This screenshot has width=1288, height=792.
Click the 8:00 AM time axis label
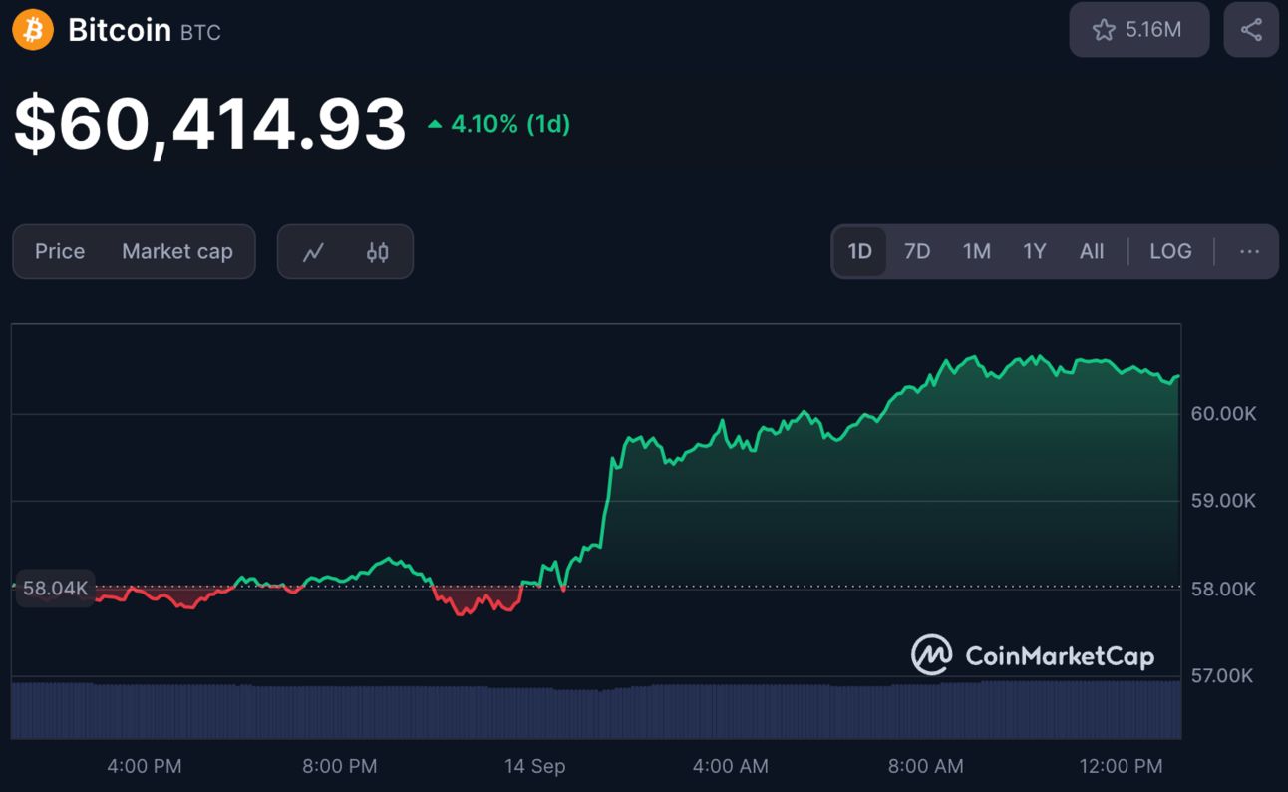coord(926,766)
